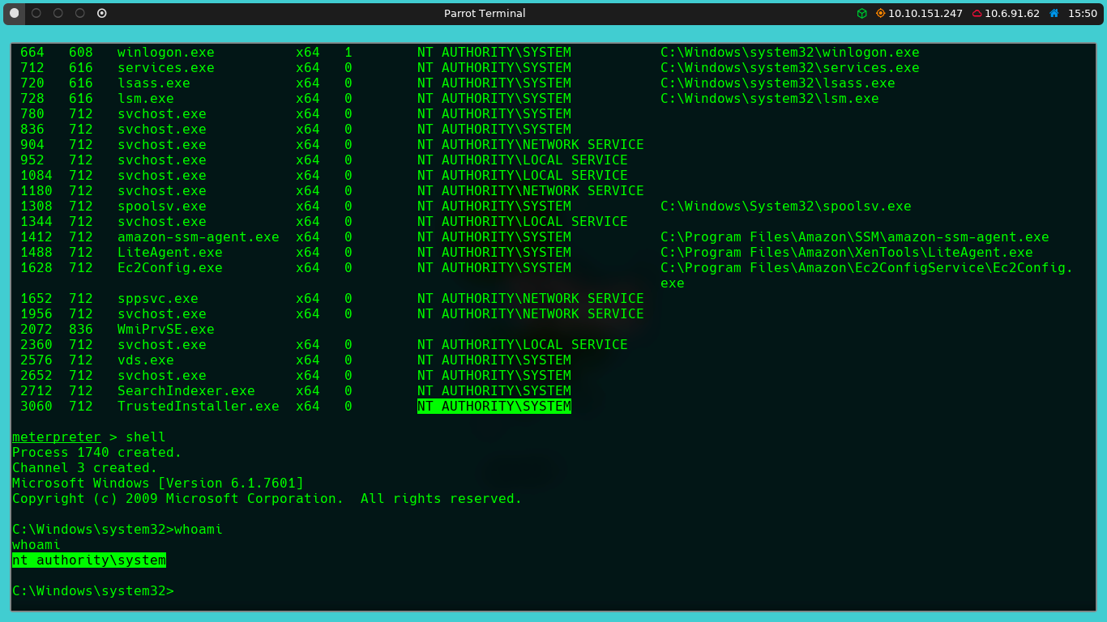Click the amazon-ssm-agent.exe full path
Viewport: 1107px width, 622px height.
855,237
